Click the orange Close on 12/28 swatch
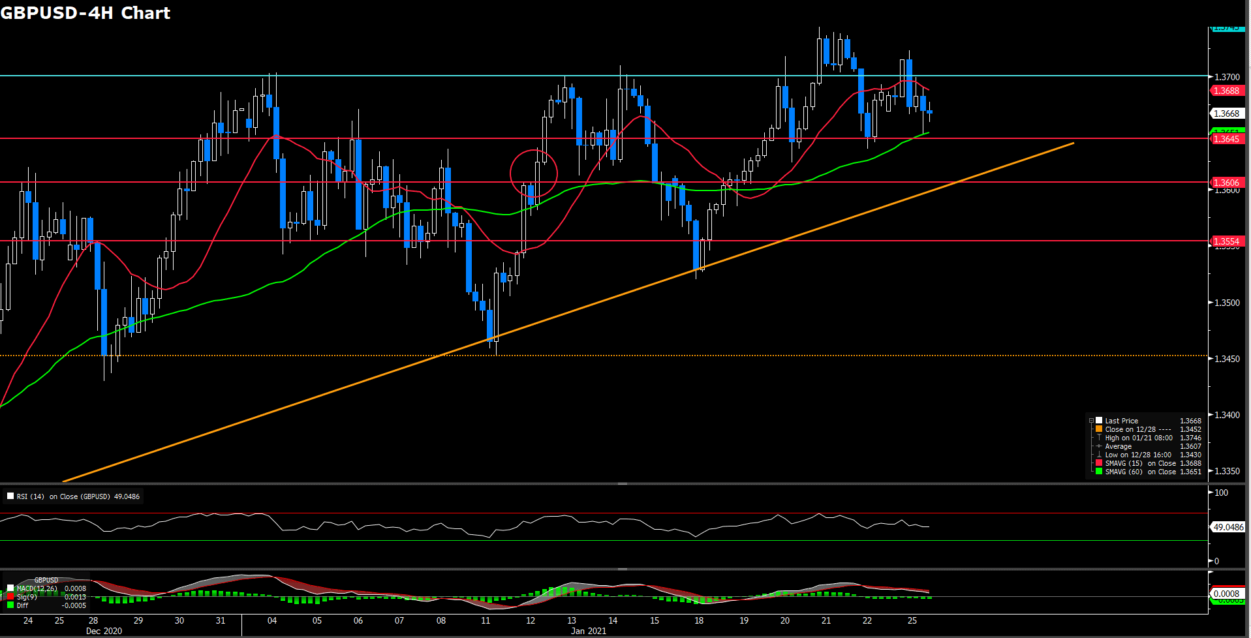 [x=1099, y=429]
